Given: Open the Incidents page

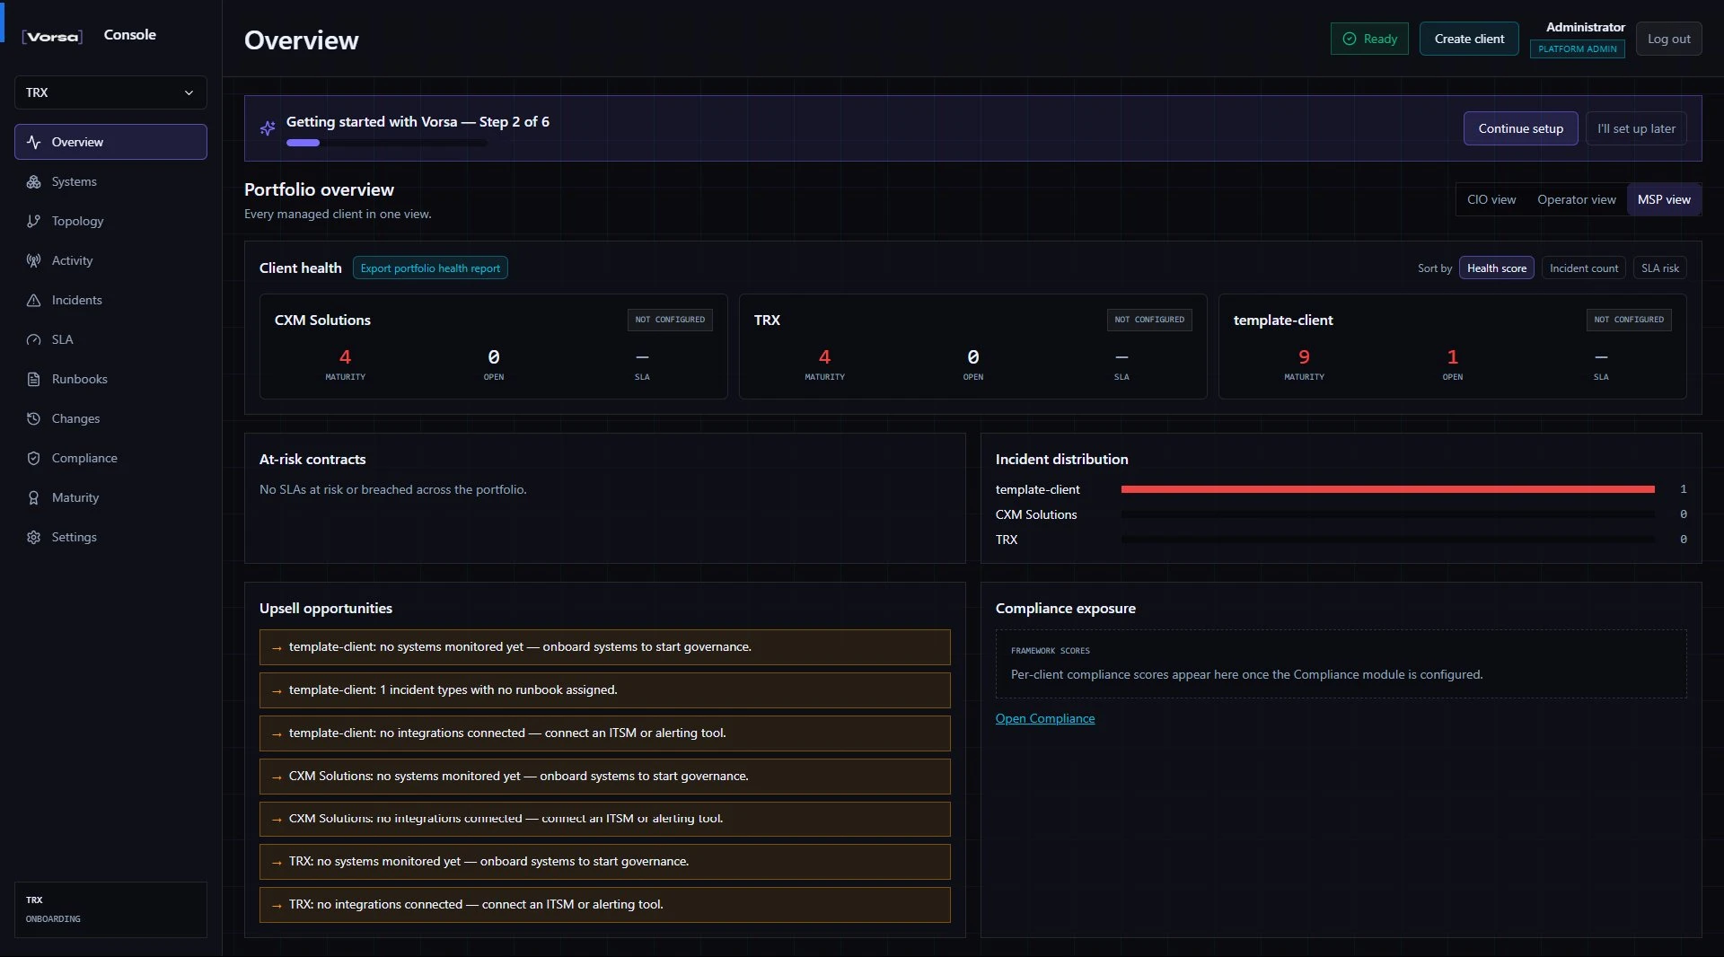Looking at the screenshot, I should [110, 300].
